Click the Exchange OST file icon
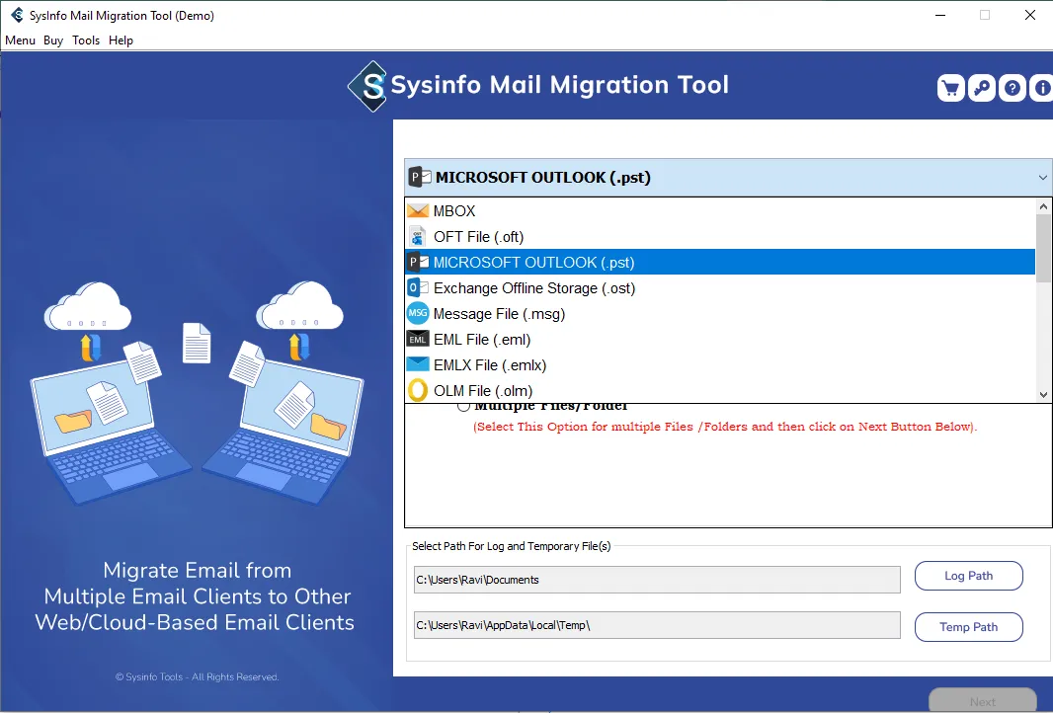 coord(418,288)
